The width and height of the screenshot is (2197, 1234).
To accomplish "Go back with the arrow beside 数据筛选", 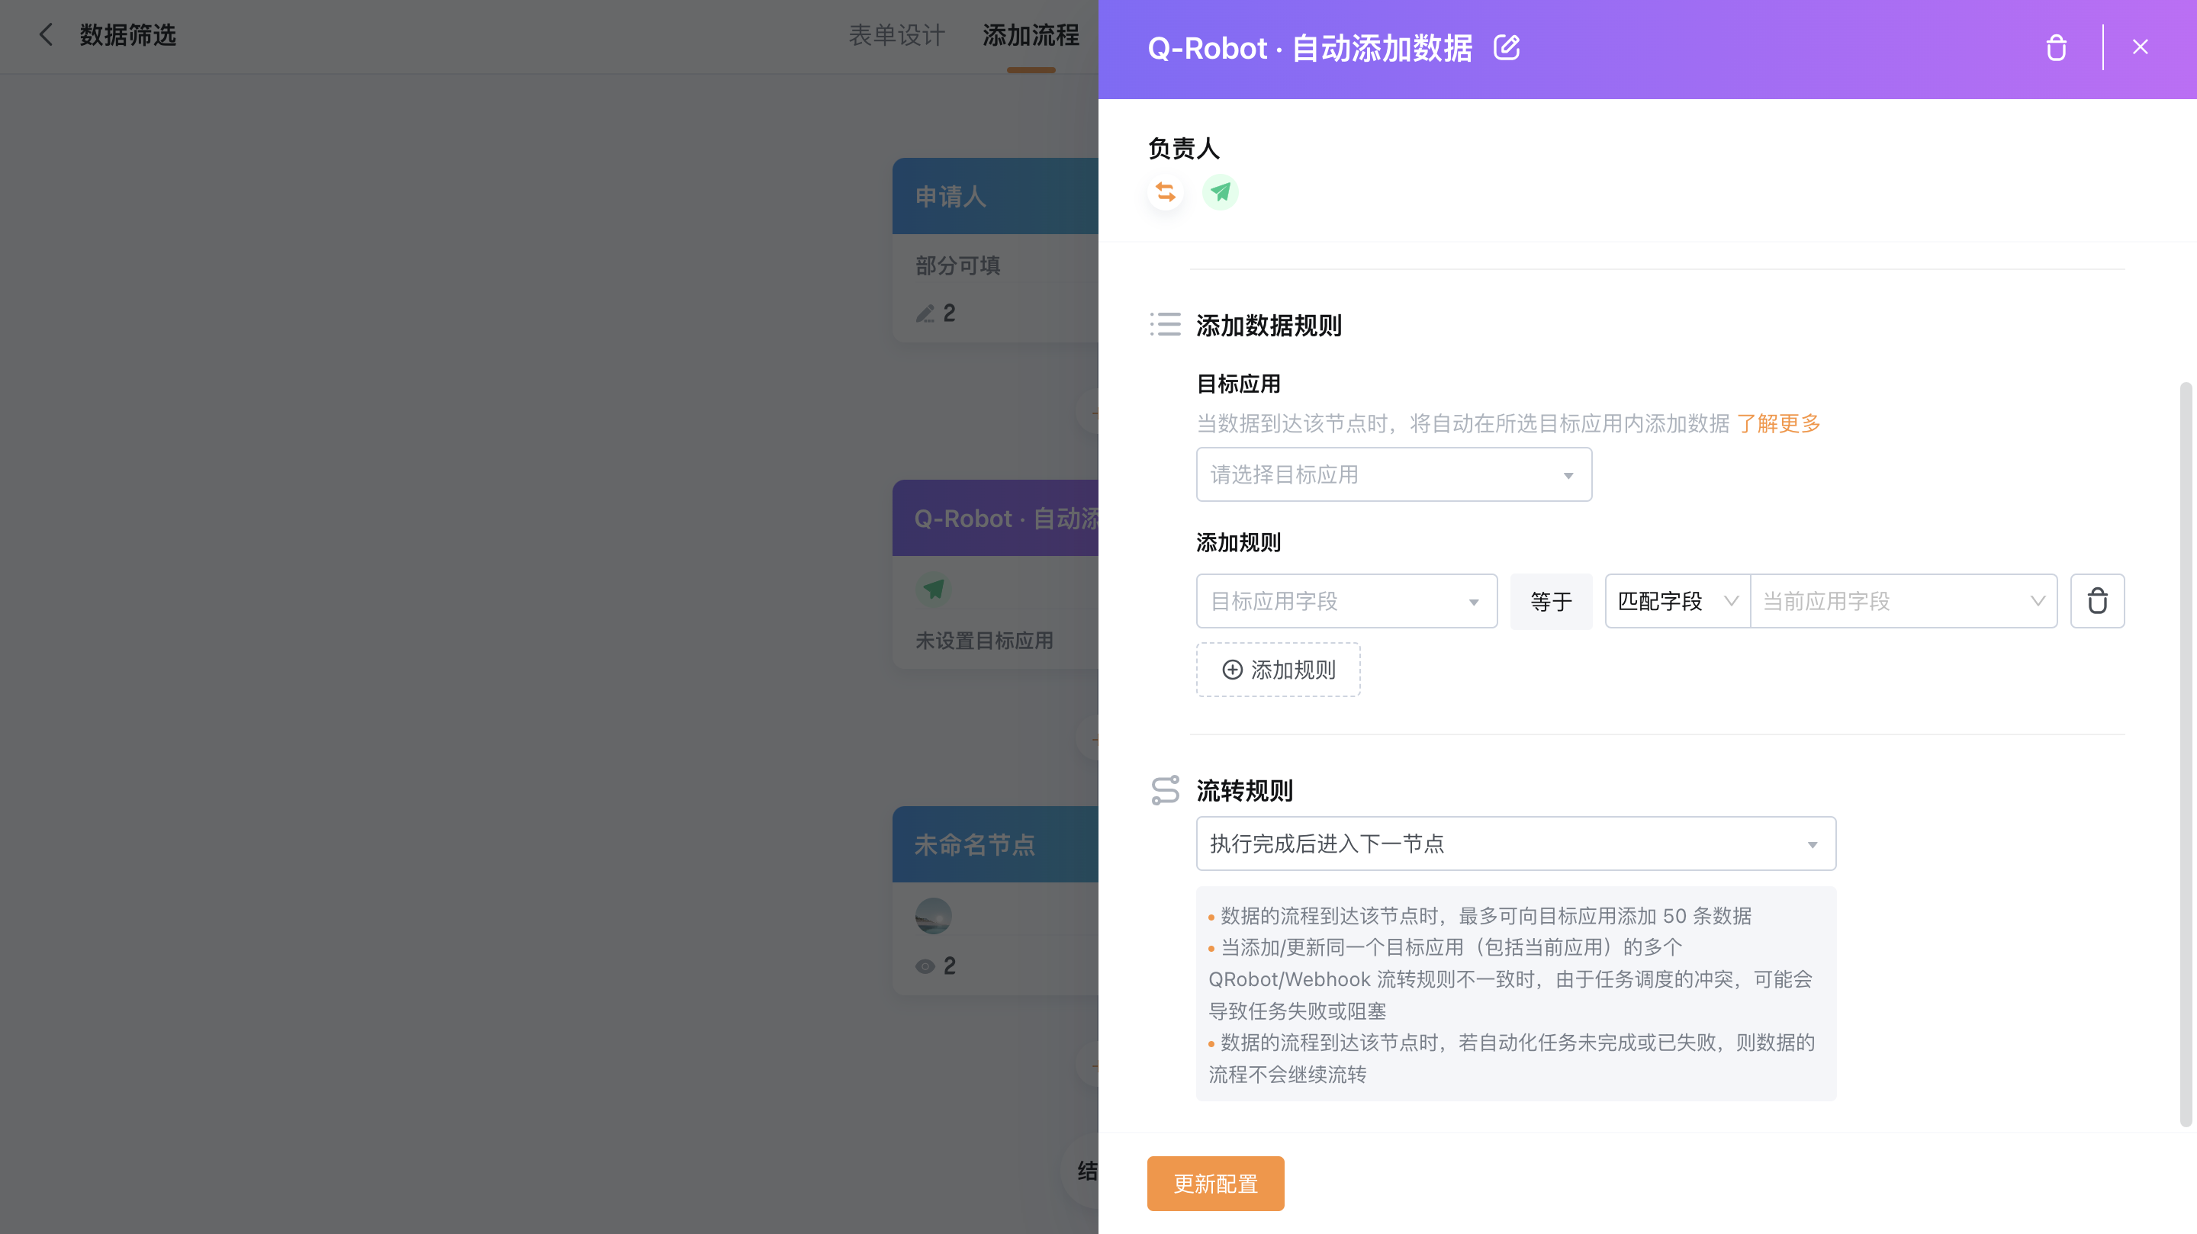I will (46, 35).
